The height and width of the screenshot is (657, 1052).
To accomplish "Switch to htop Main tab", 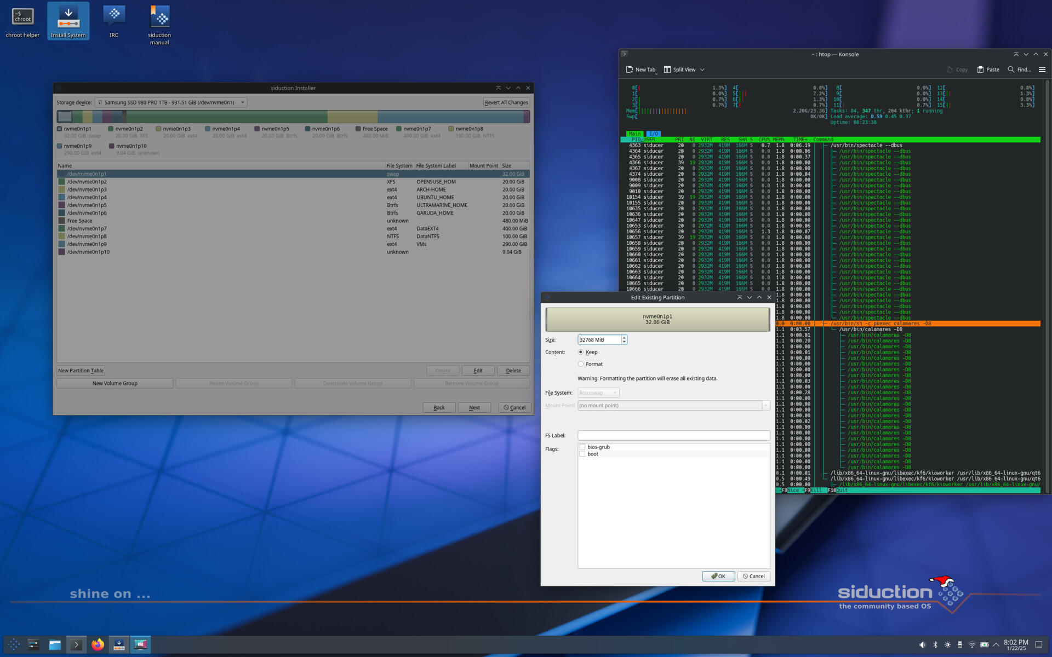I will tap(635, 134).
